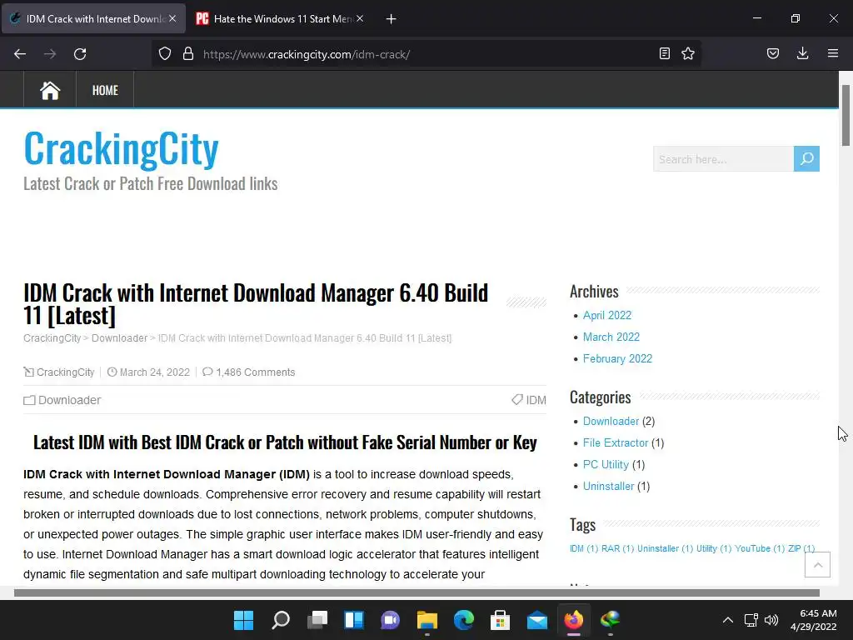
Task: Click the vertical scrollbar thumb
Action: click(846, 115)
